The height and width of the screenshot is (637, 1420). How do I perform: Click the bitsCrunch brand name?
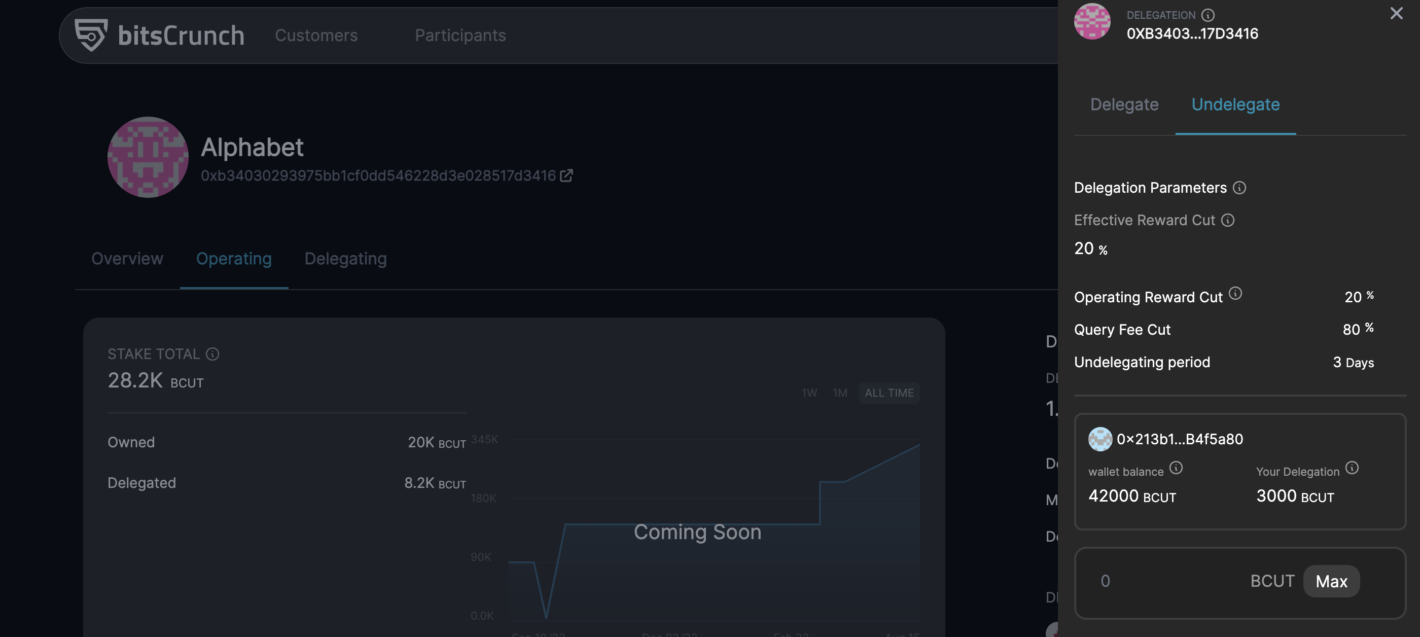tap(181, 36)
